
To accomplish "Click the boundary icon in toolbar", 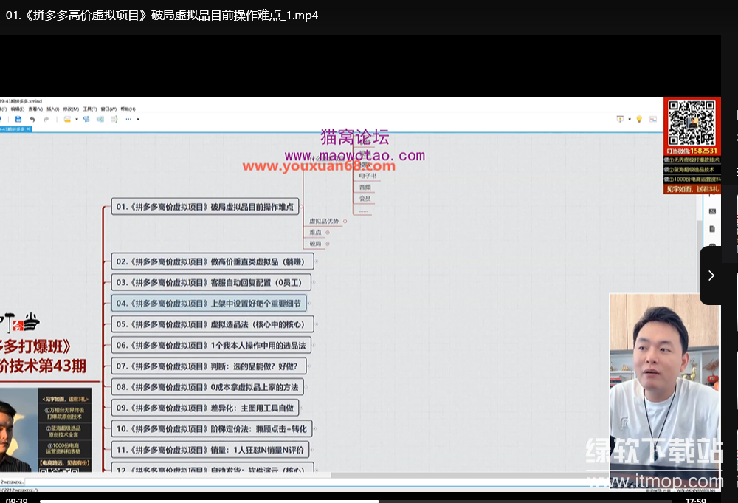I will (100, 119).
